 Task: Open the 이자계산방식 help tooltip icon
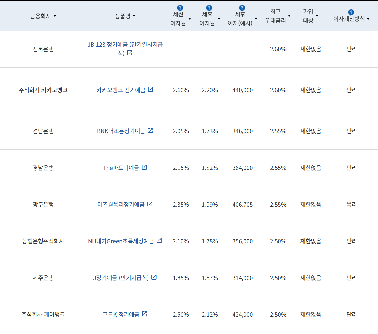tap(351, 12)
